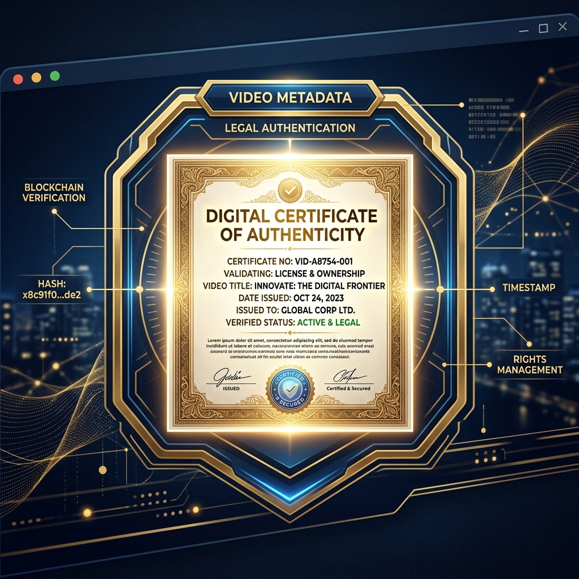The image size is (579, 579).
Task: Click the maximize square at top right
Action: 543,28
